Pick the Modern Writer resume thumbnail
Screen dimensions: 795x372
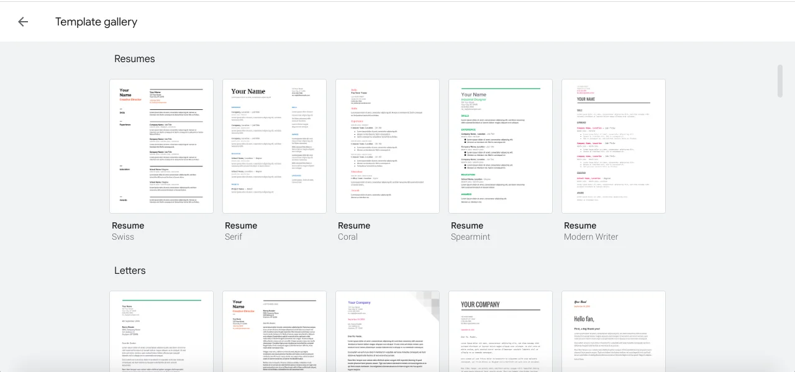[614, 146]
